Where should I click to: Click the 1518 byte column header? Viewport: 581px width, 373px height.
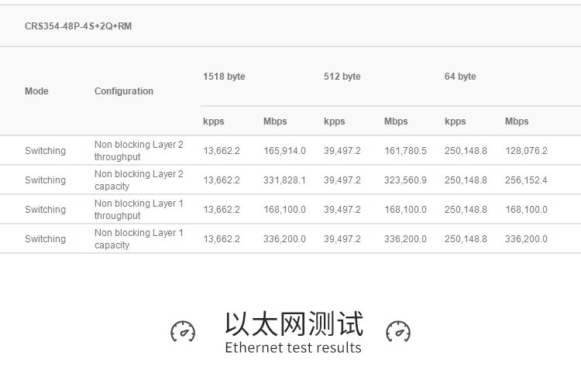(224, 77)
